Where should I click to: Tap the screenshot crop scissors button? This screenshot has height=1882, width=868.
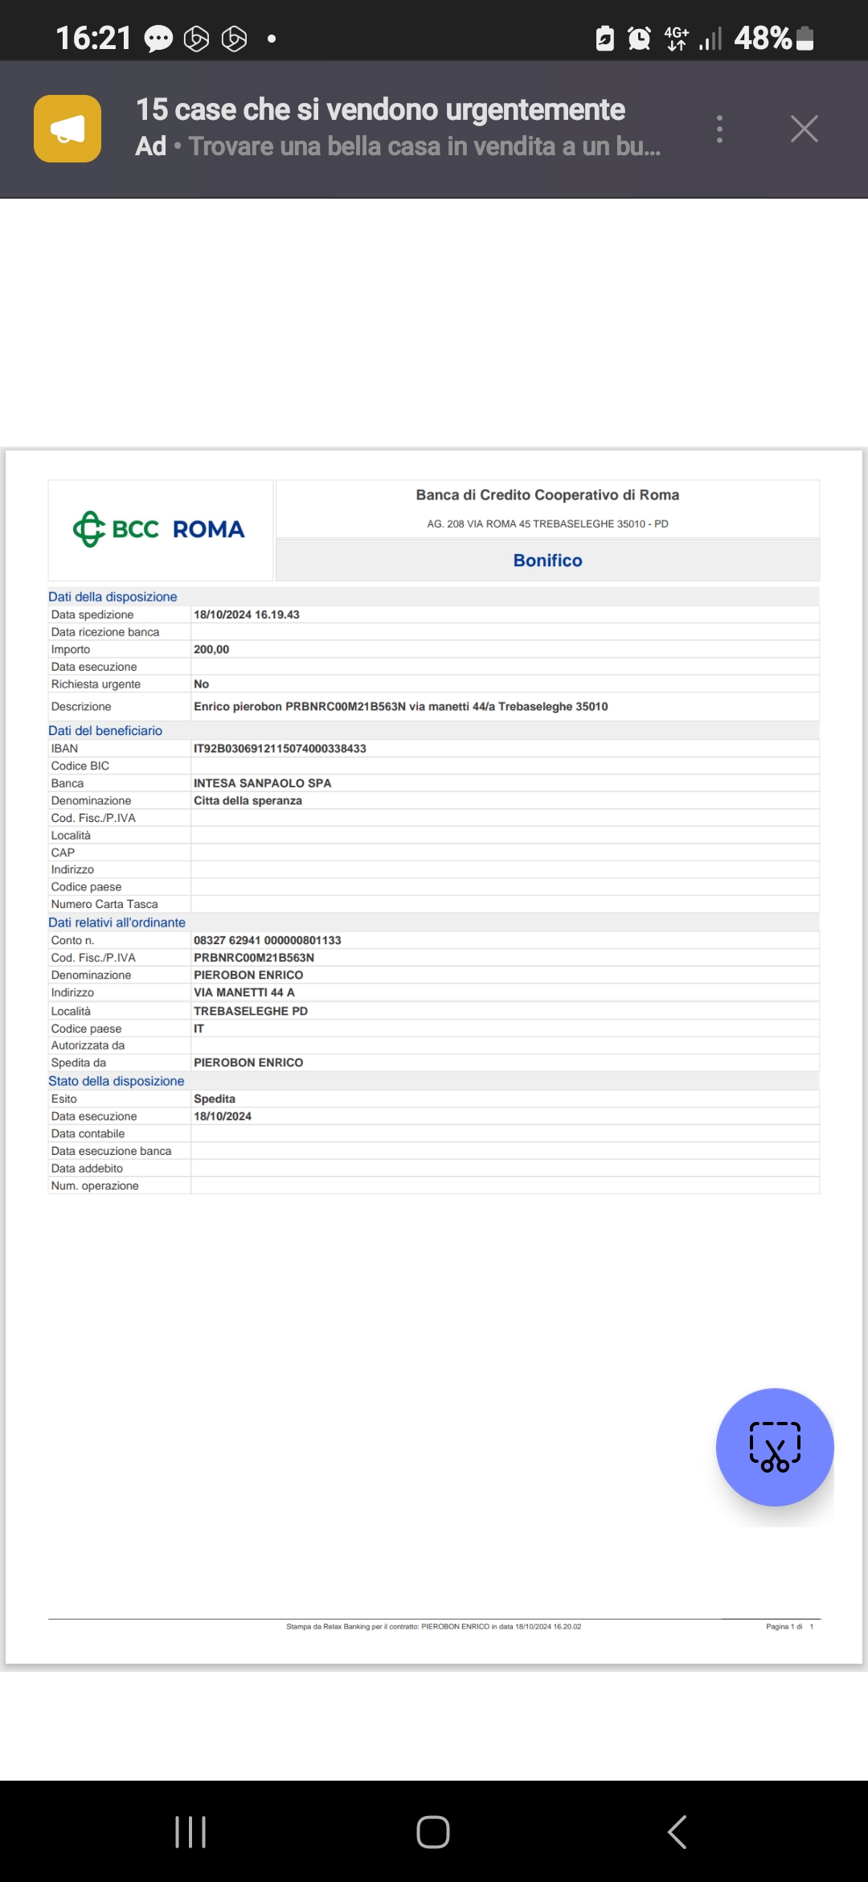click(775, 1447)
